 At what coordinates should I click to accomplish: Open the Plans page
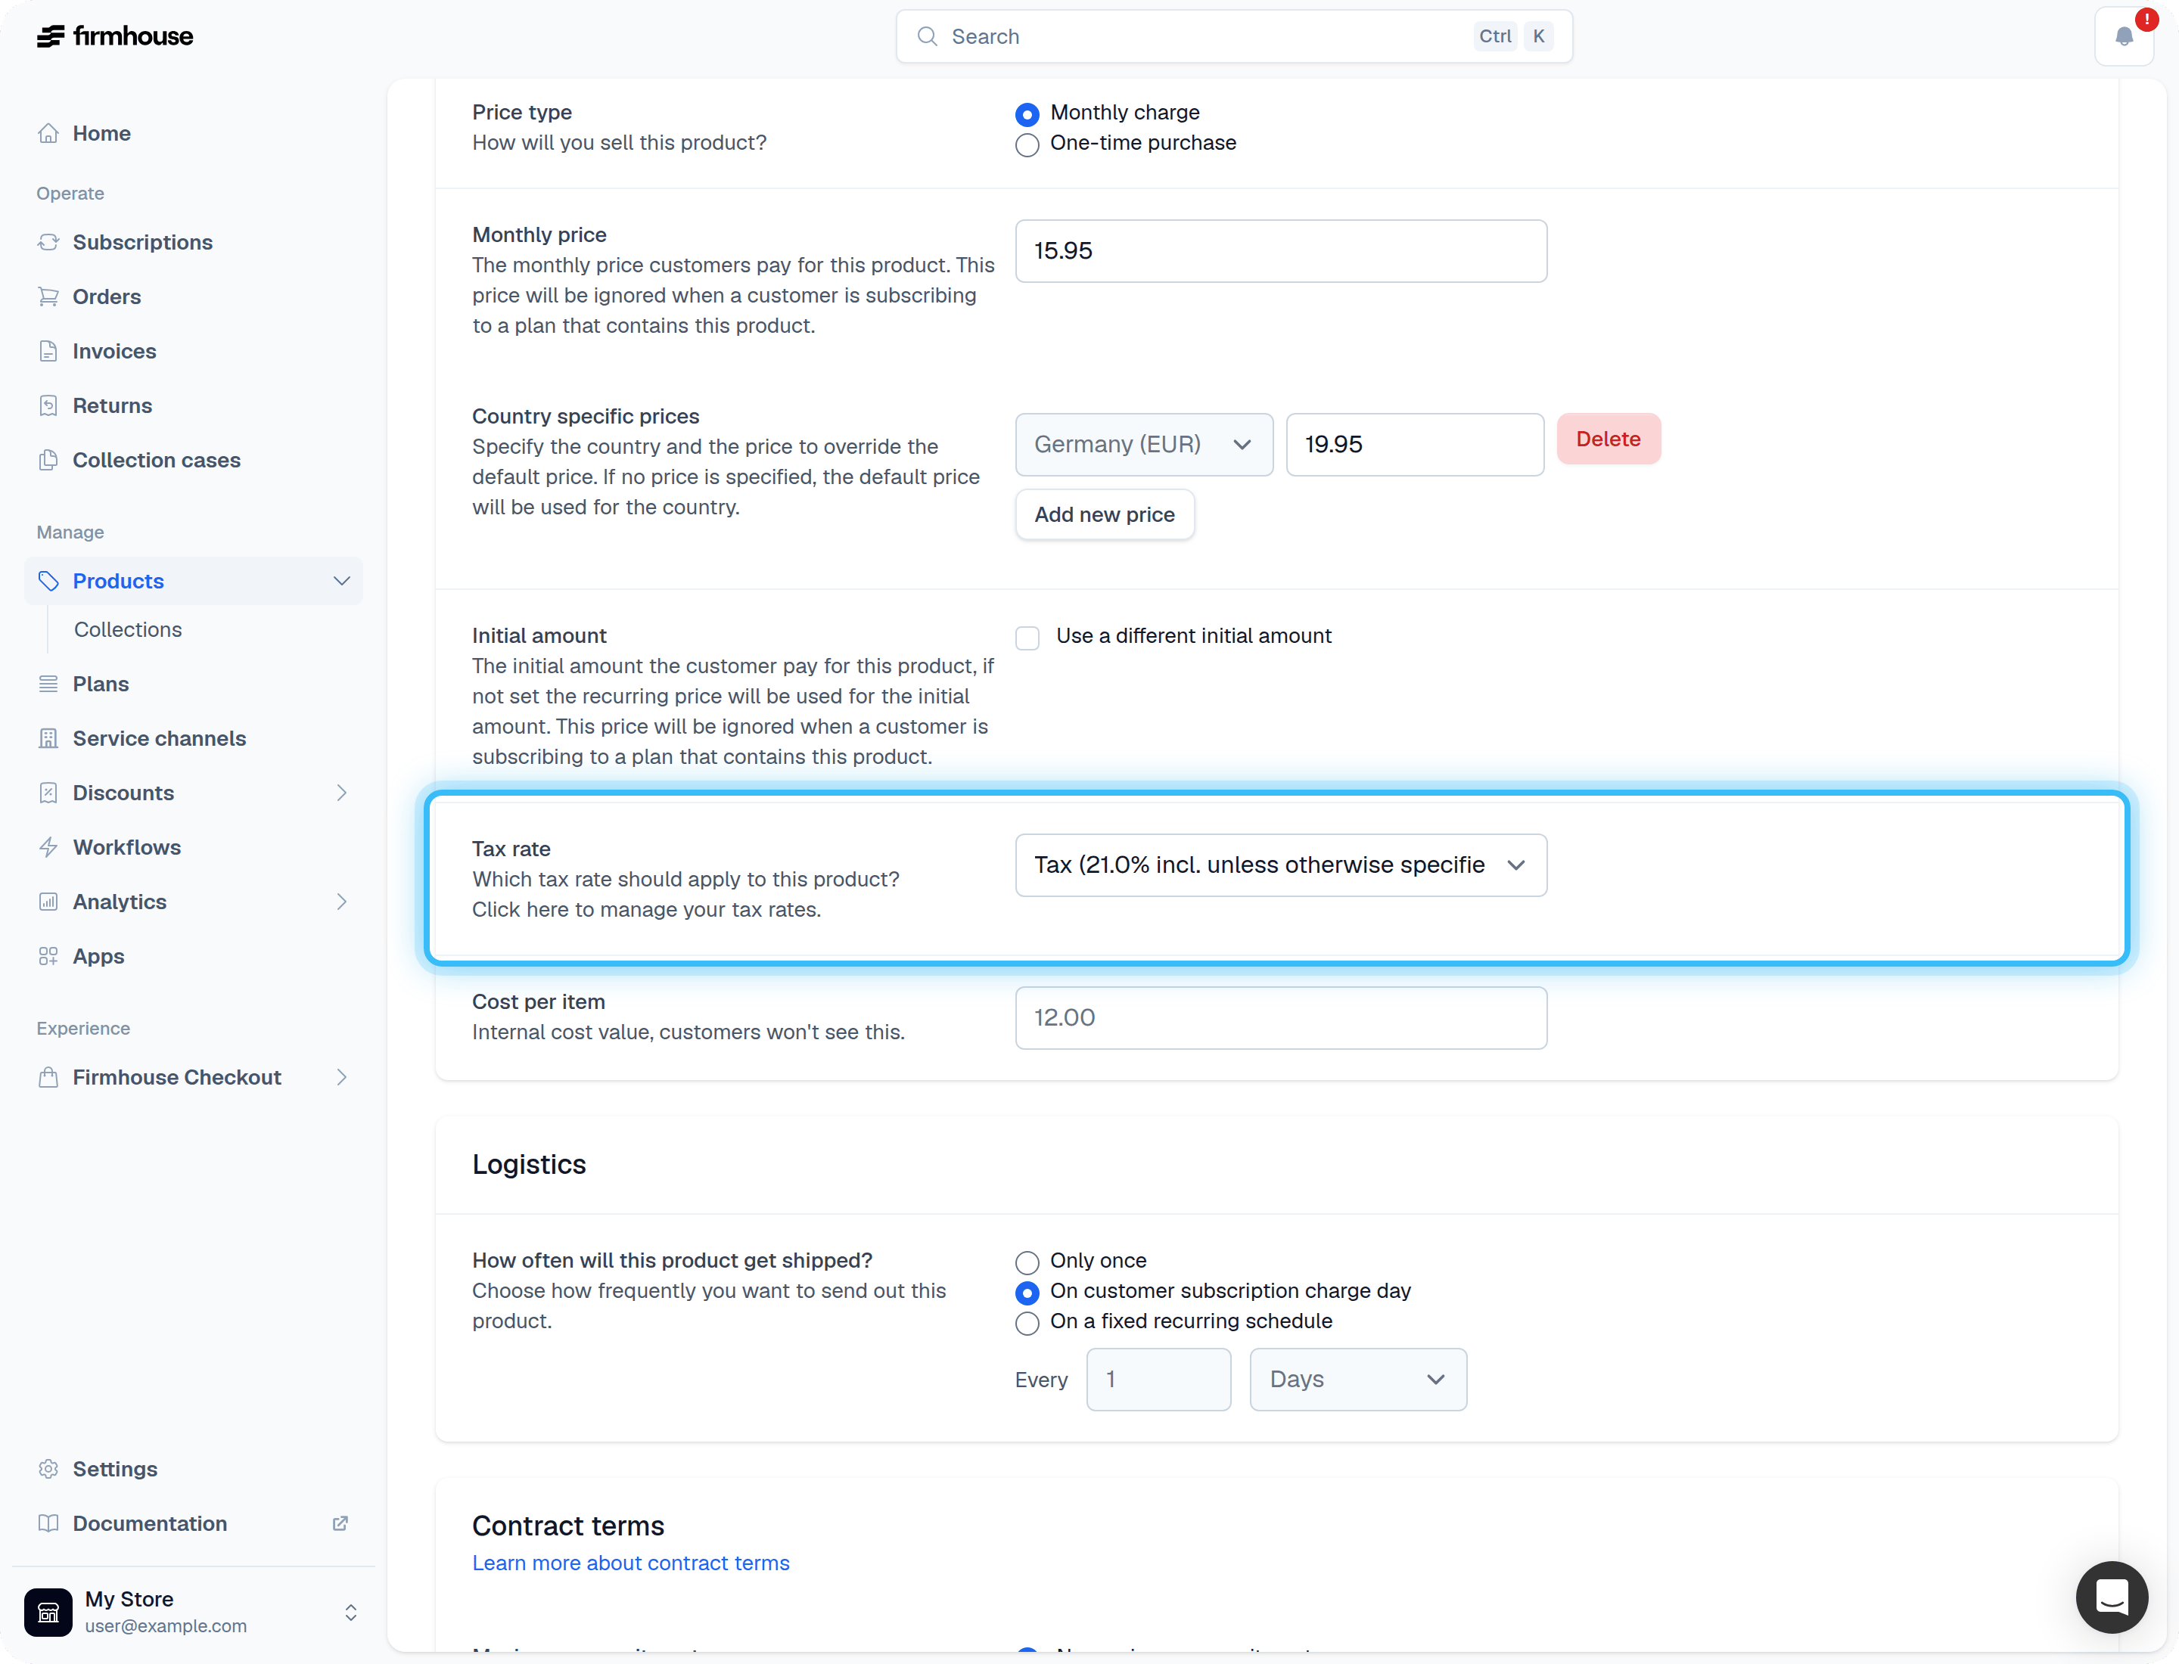(193, 684)
